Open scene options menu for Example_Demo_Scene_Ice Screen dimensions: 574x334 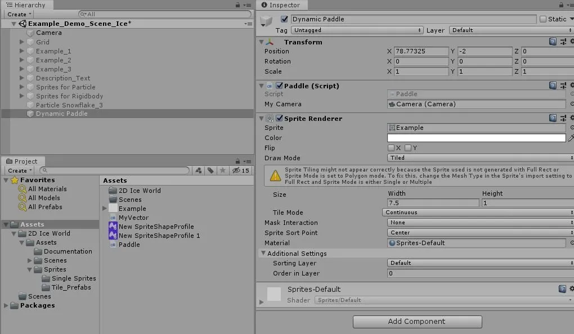click(248, 24)
